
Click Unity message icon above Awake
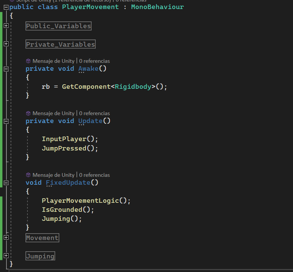(x=28, y=61)
